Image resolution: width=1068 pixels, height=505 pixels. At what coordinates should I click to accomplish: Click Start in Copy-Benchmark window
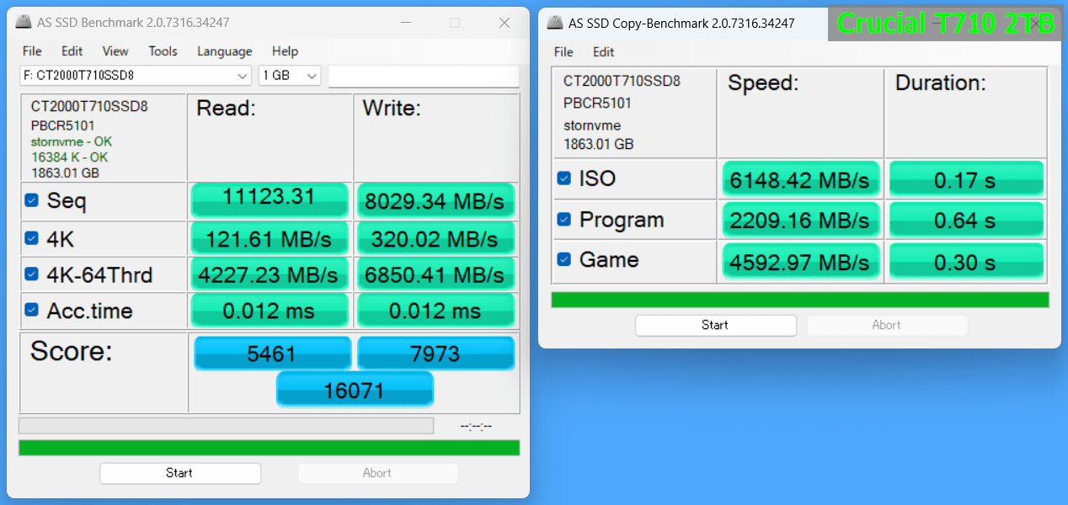tap(715, 325)
